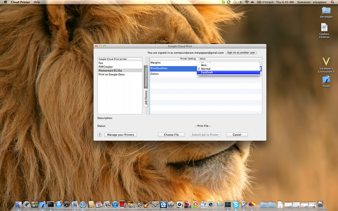This screenshot has width=338, height=211.
Task: Choose Best print quality option
Action: (204, 65)
